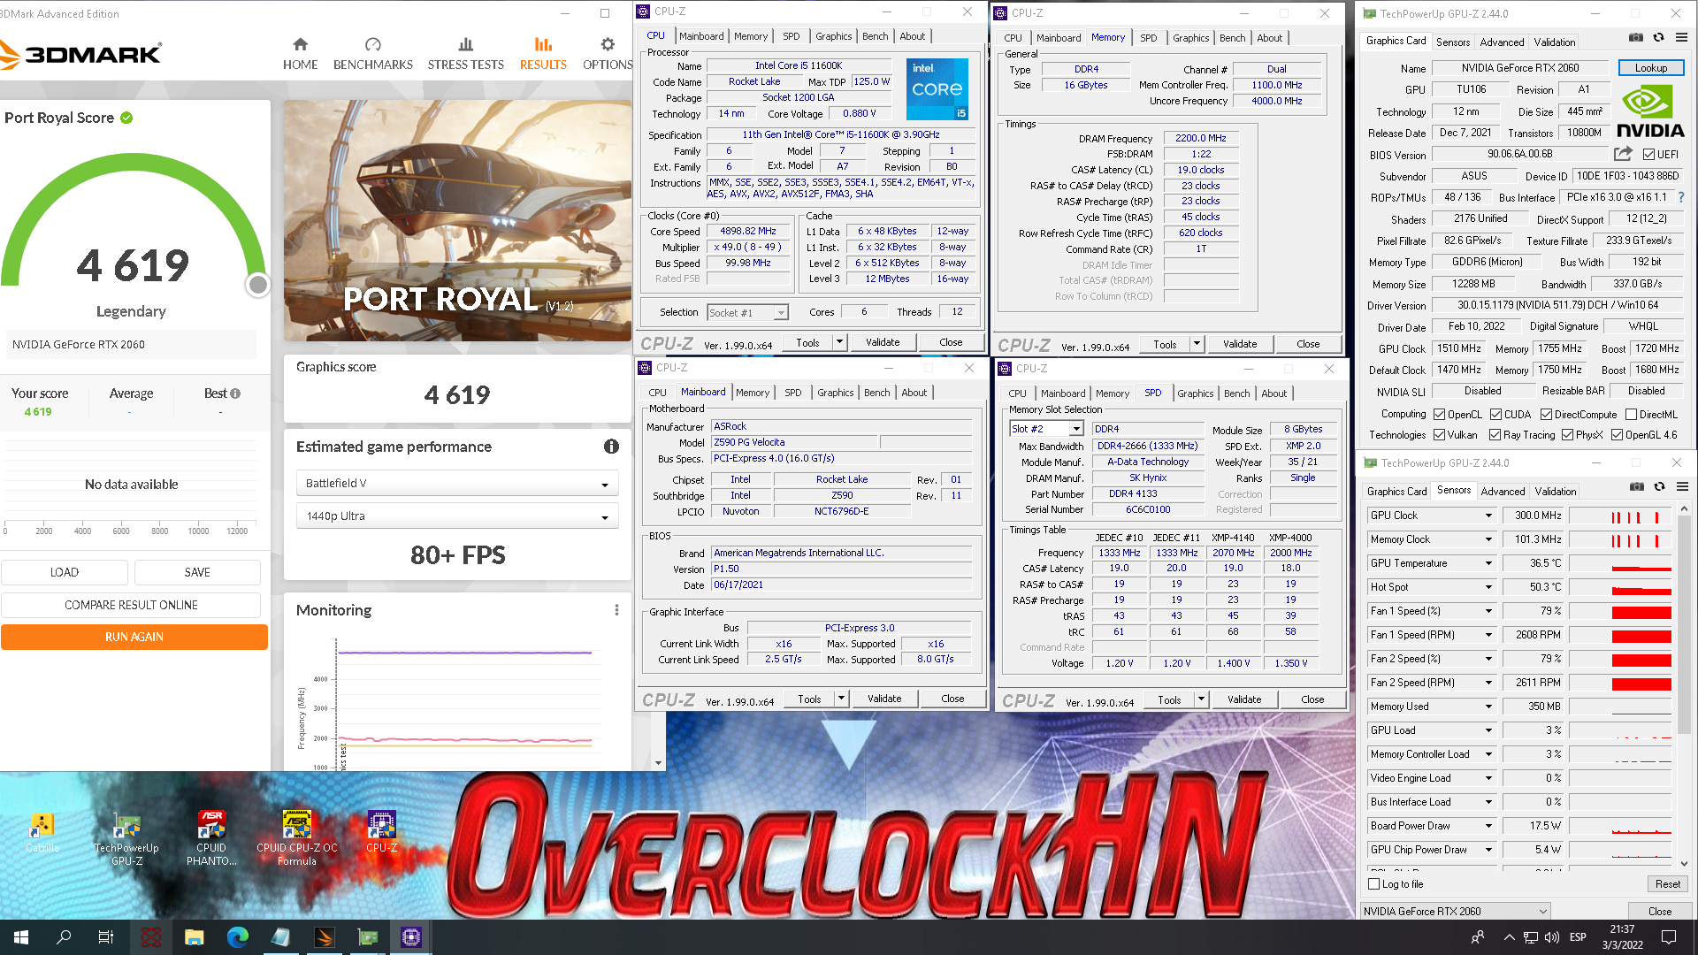Open the HOME section in 3DMark
This screenshot has width=1698, height=955.
pos(300,54)
